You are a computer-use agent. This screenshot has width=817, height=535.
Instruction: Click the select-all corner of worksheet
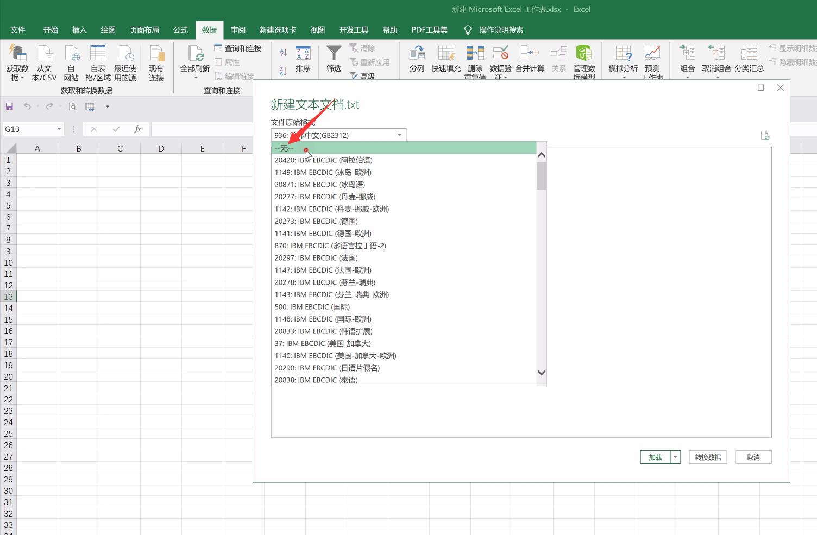point(9,148)
